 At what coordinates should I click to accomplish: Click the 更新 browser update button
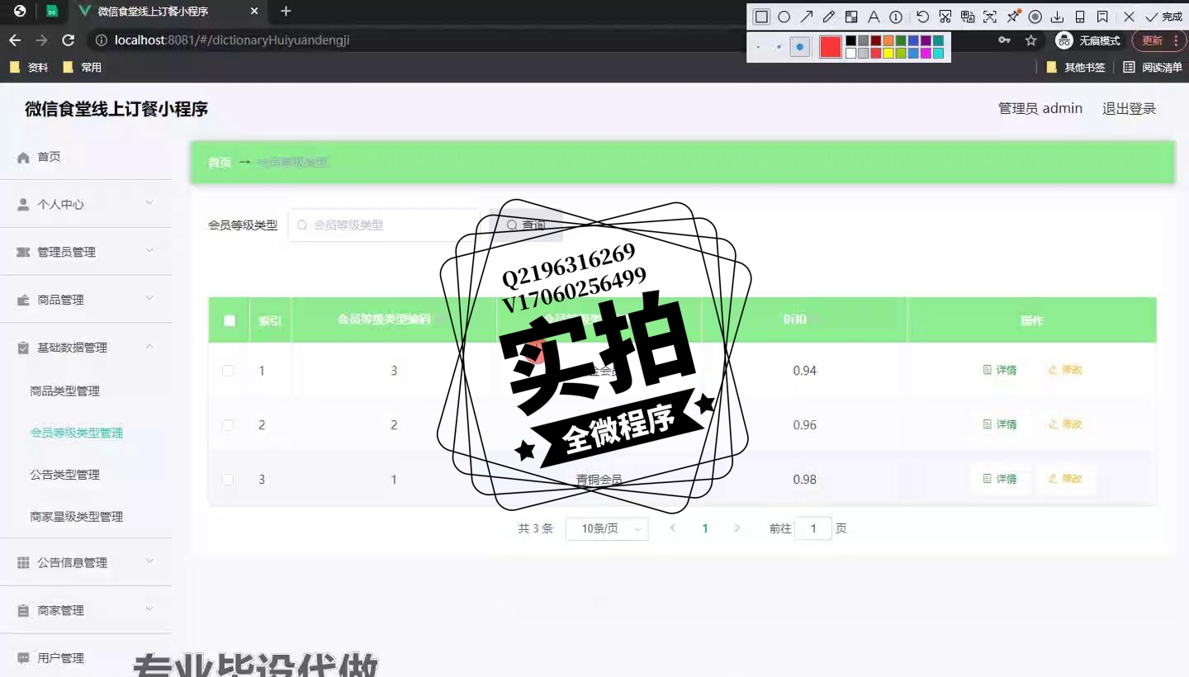click(1153, 40)
